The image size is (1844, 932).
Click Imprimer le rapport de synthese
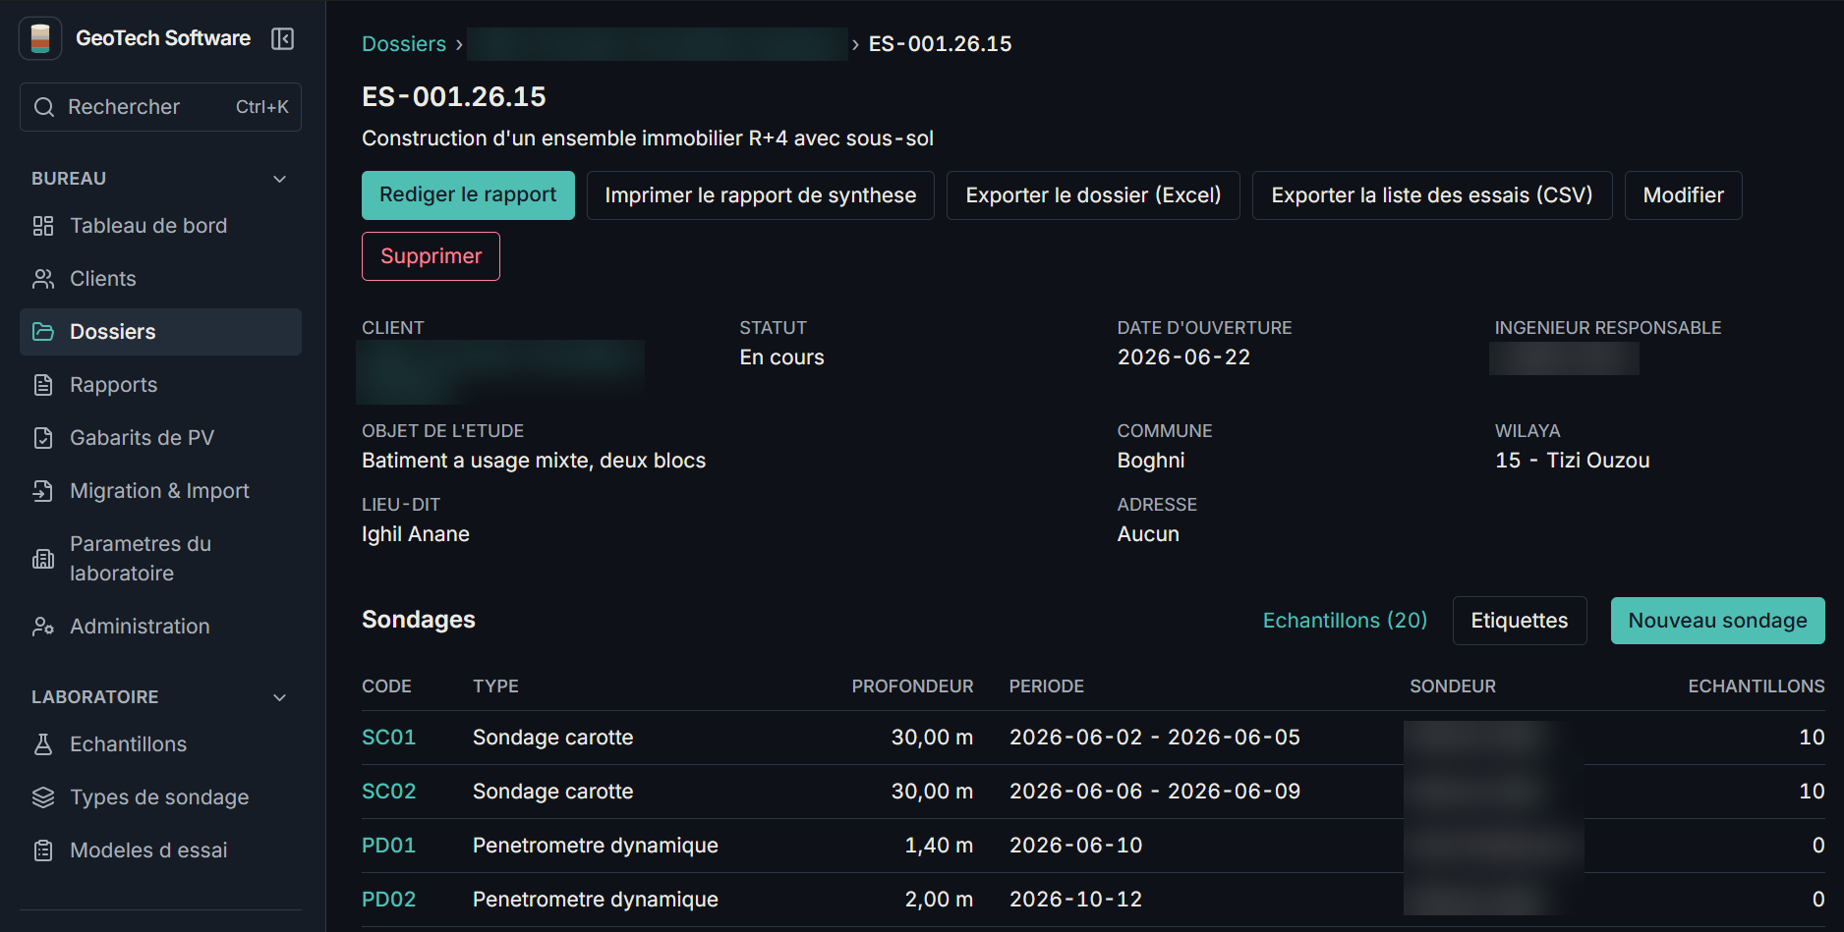(x=761, y=195)
